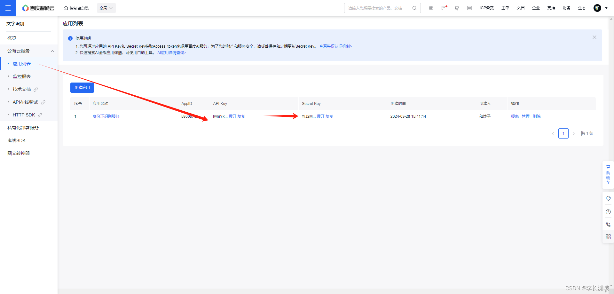
Task: Open the 文档 menu
Action: 521,8
